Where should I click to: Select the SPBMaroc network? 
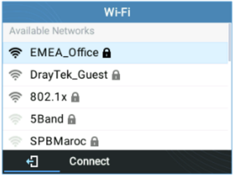tap(58, 141)
